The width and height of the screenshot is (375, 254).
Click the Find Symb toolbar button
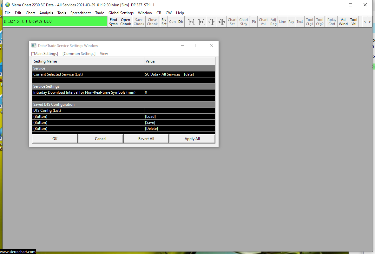[113, 22]
